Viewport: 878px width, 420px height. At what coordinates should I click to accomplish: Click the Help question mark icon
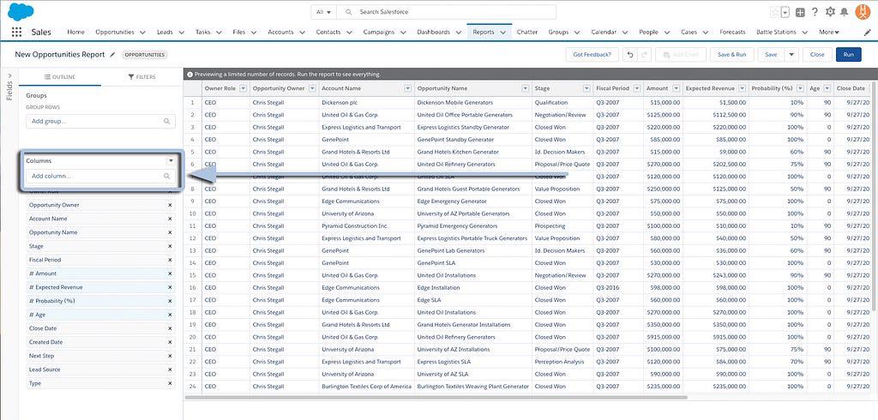pos(815,12)
